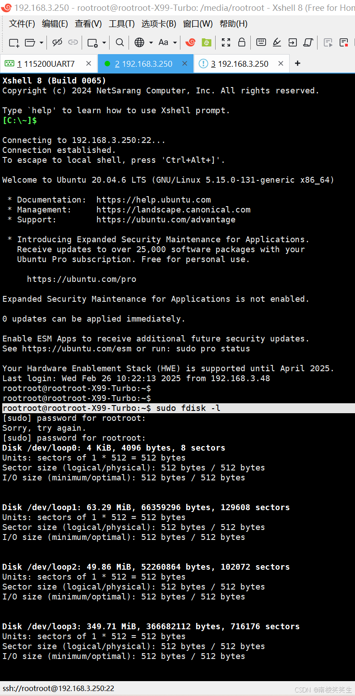Click the https://help.ubuntu.com link text
Screen dimensions: 355x696
click(x=153, y=200)
